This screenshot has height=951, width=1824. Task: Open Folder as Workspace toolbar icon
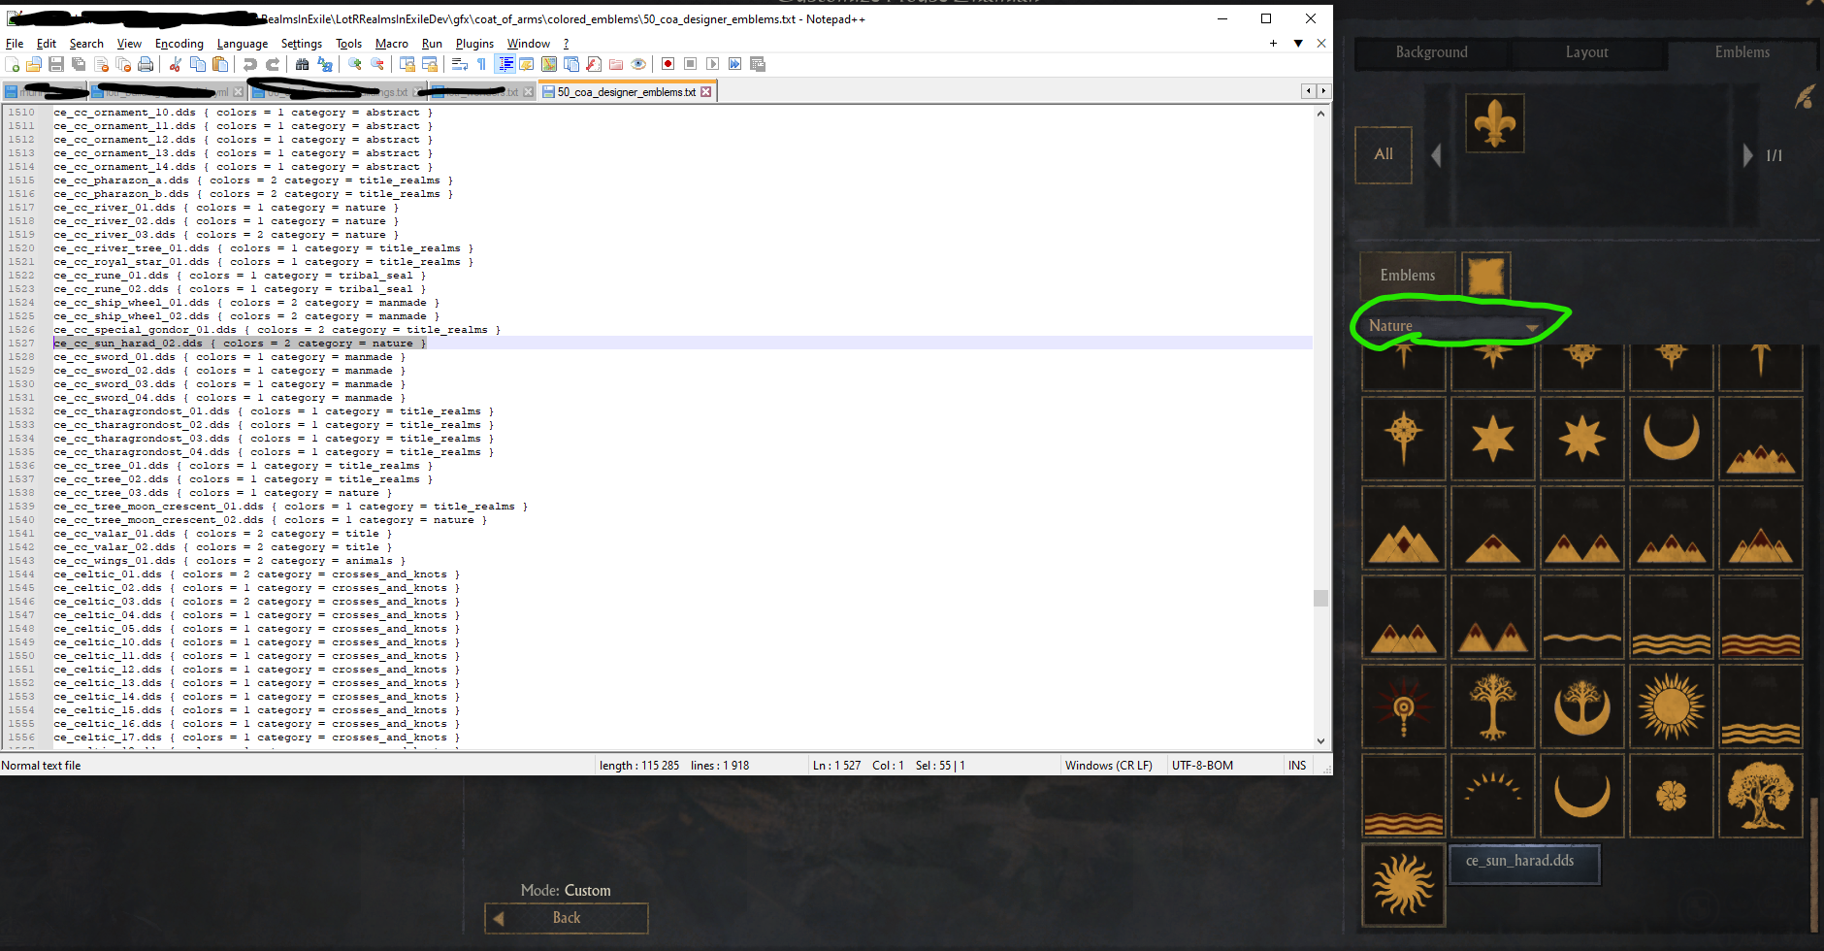[x=616, y=64]
